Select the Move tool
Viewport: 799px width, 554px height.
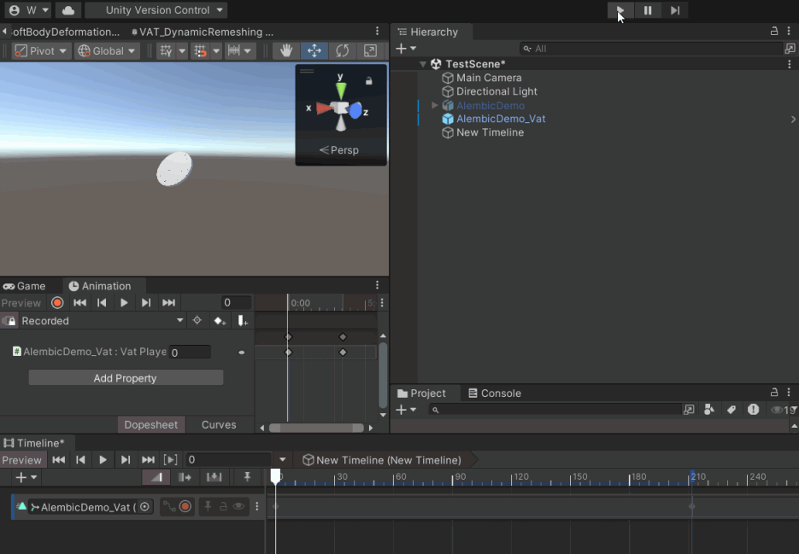point(314,50)
